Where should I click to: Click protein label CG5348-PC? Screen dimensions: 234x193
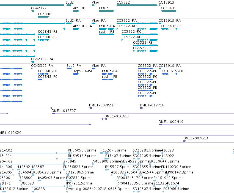pyautogui.click(x=48, y=77)
